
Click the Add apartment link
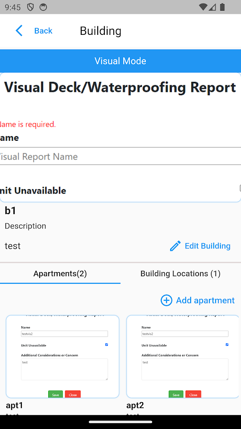205,300
